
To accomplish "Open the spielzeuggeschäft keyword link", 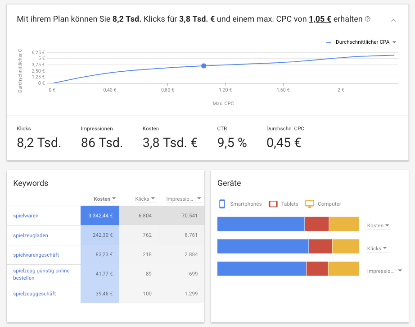I will (x=35, y=294).
